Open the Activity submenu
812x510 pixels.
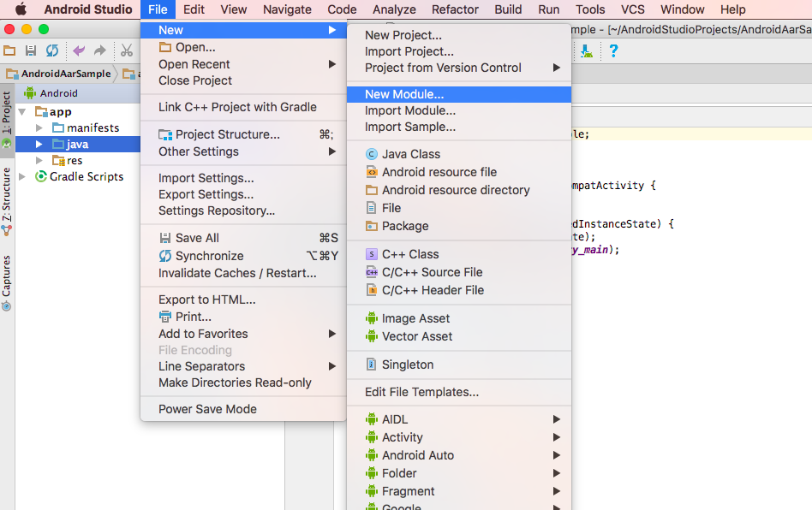459,437
